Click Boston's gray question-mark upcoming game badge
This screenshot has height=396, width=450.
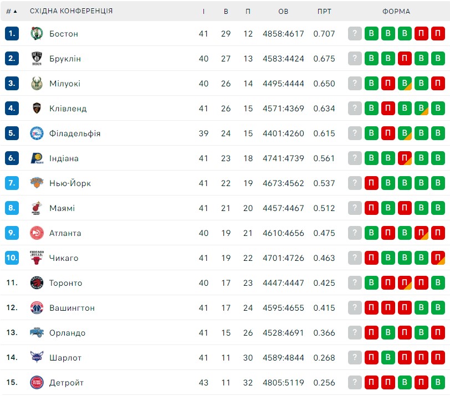(x=355, y=34)
